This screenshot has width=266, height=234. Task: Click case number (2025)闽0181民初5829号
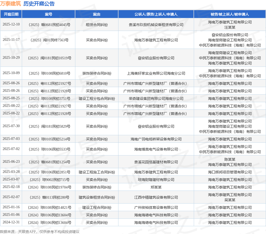tap(49, 126)
